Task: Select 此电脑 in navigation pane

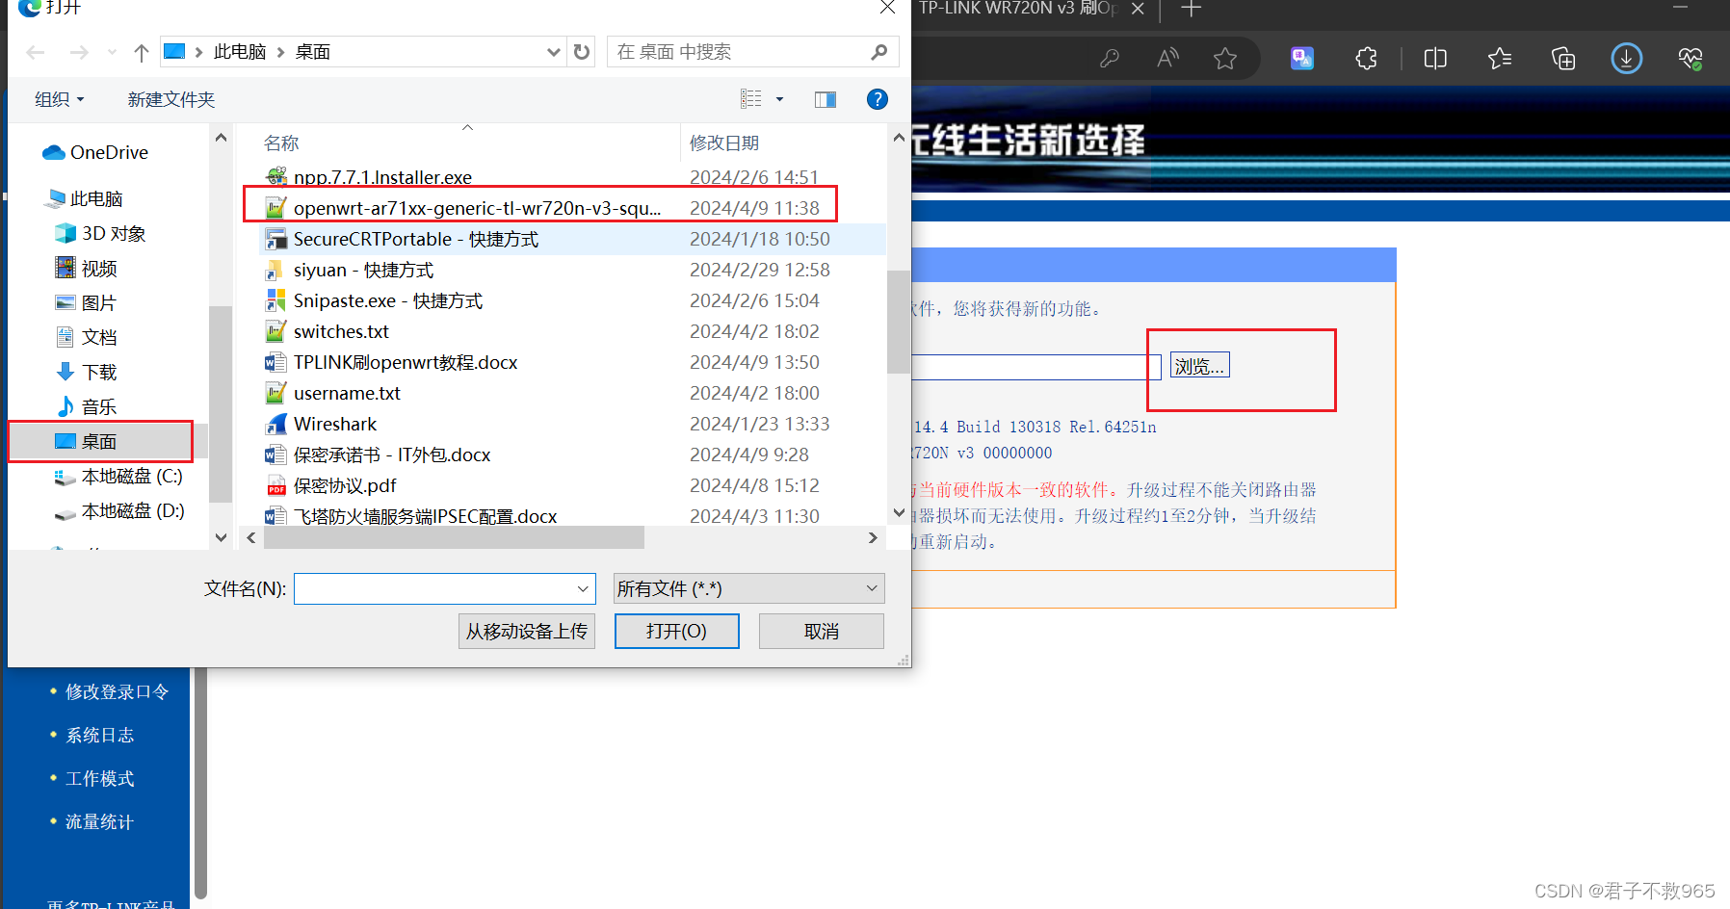Action: 85,198
